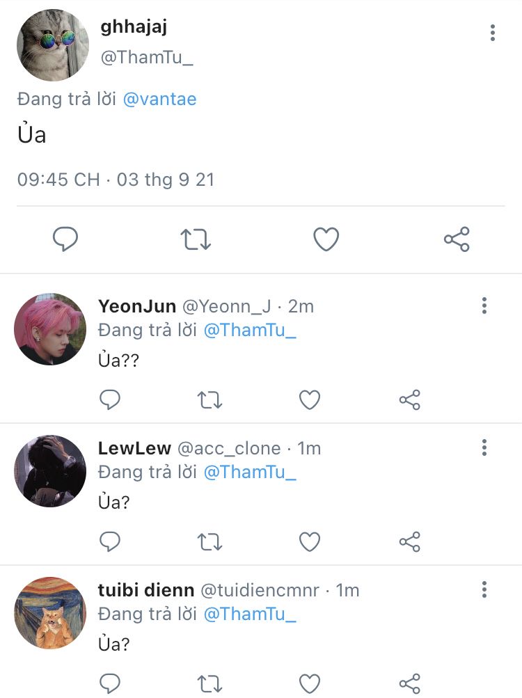Open more options for ghhajaj tweet
The image size is (522, 698).
[x=492, y=33]
